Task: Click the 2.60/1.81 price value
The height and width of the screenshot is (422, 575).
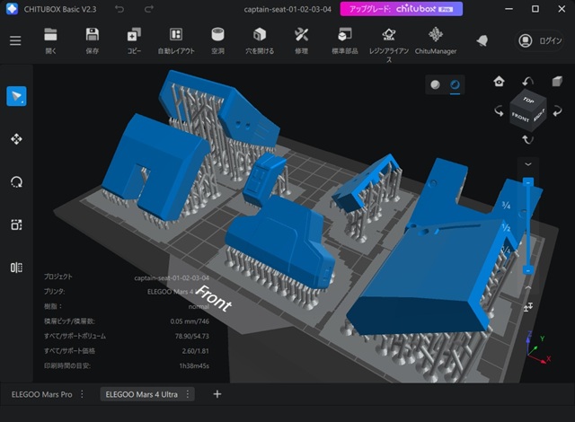Action: (196, 351)
